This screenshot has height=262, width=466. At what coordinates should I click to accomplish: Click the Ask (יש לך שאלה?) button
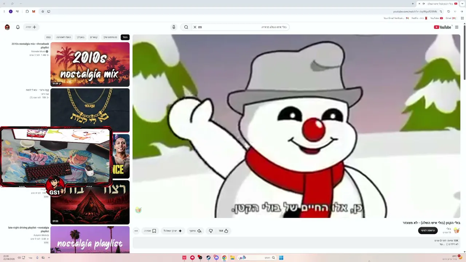(173, 231)
